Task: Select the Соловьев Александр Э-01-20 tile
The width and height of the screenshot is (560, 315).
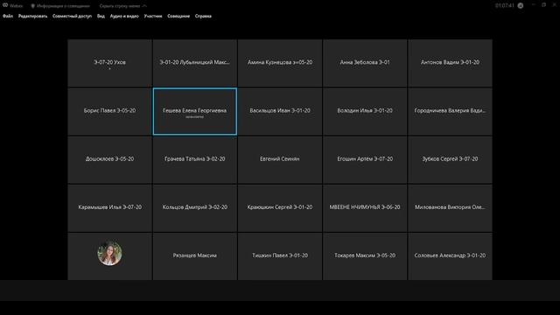Action: coord(450,256)
